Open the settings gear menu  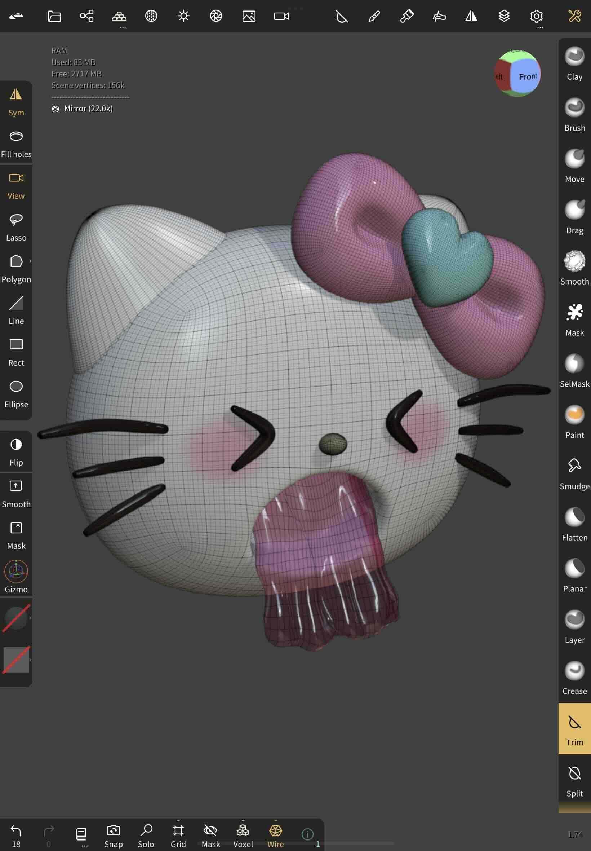[x=537, y=16]
